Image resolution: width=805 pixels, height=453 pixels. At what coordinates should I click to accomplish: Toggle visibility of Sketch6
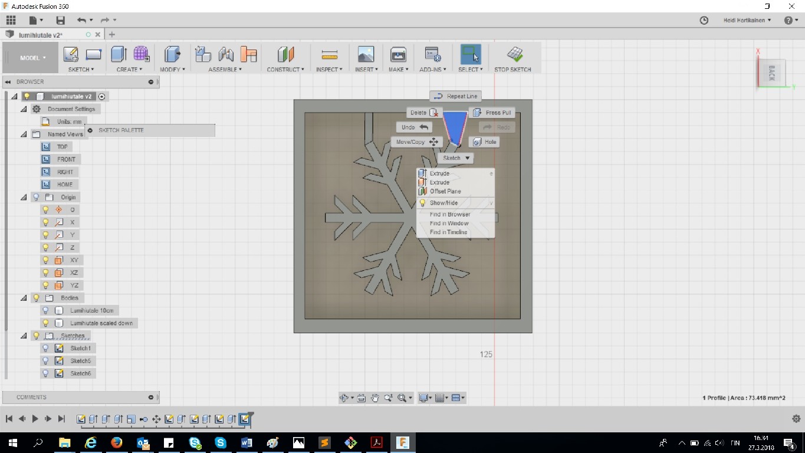pos(45,373)
